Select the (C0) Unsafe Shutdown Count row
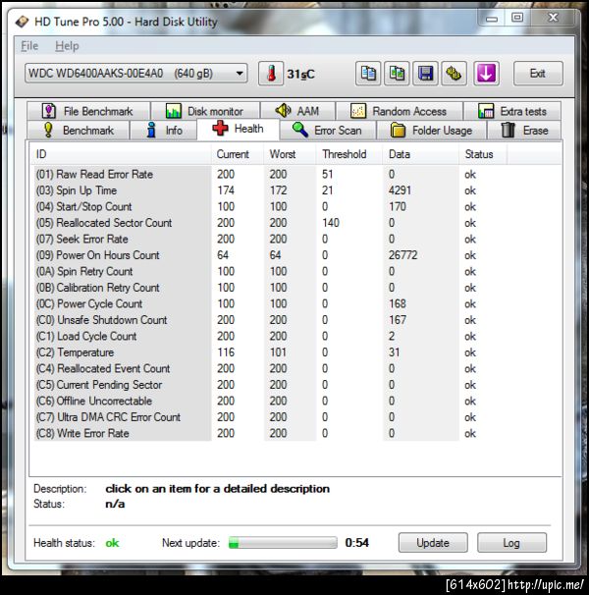Image resolution: width=589 pixels, height=595 pixels. click(269, 320)
